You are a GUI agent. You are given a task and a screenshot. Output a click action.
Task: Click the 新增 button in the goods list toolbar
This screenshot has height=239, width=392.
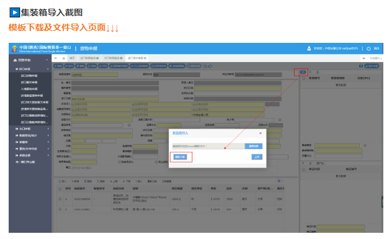75,181
